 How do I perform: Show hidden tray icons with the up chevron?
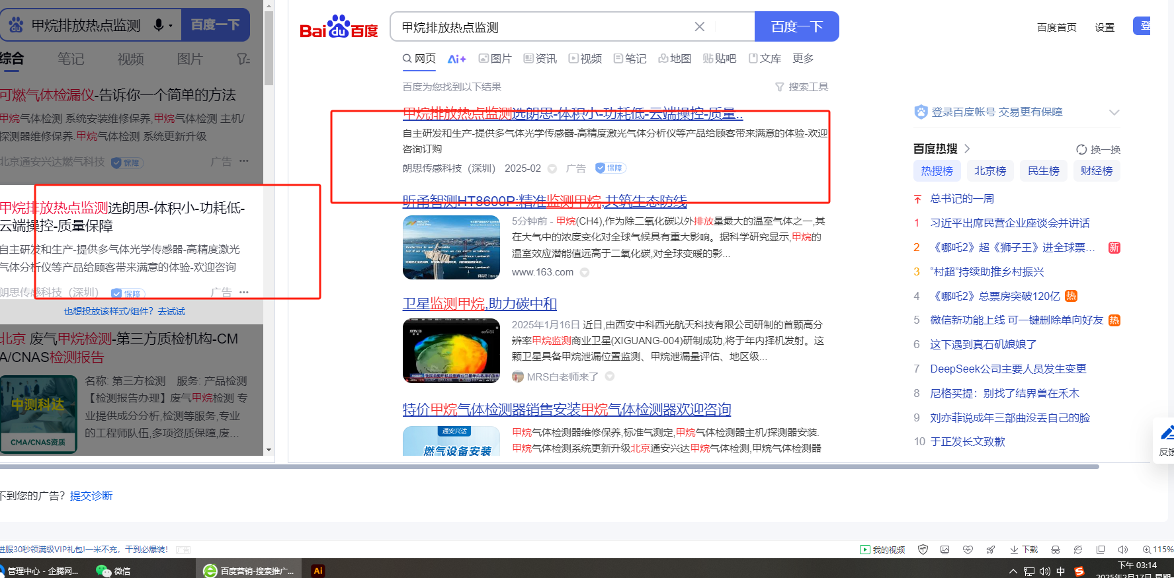tap(1013, 571)
